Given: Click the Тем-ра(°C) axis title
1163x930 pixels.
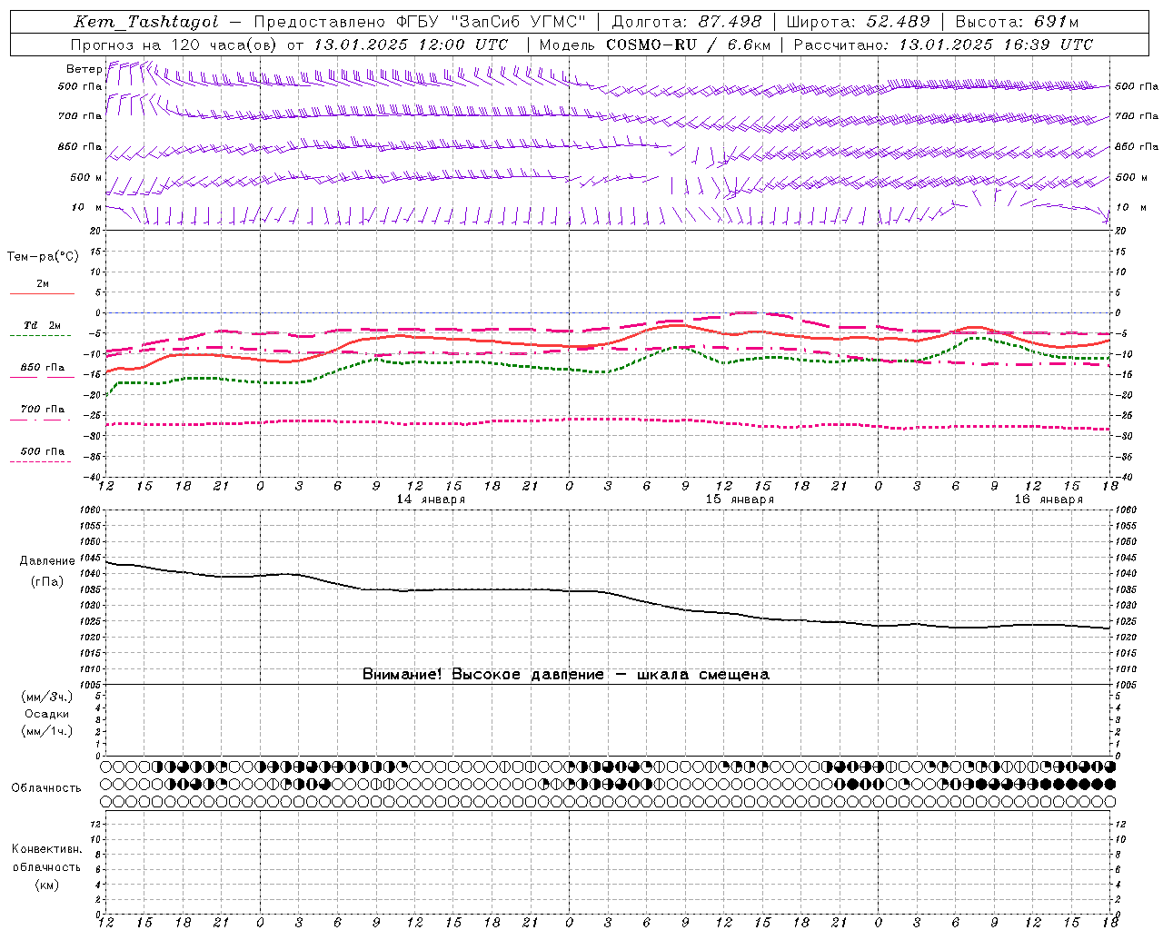Looking at the screenshot, I should [43, 257].
